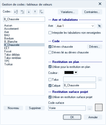The image size is (106, 125).
Task: Click the indent codes list icon
Action: point(22,12)
